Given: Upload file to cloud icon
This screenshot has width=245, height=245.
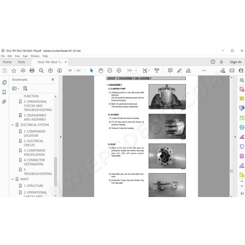Looking at the screenshot, I should [x=23, y=71].
